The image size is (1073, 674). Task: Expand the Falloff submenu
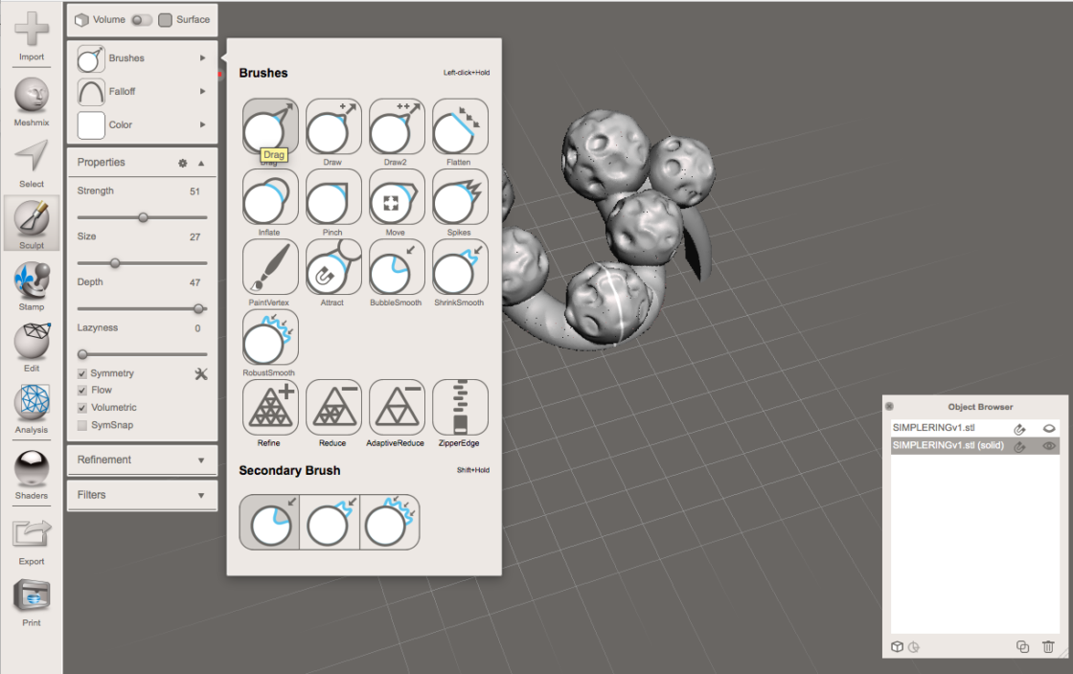[x=142, y=91]
